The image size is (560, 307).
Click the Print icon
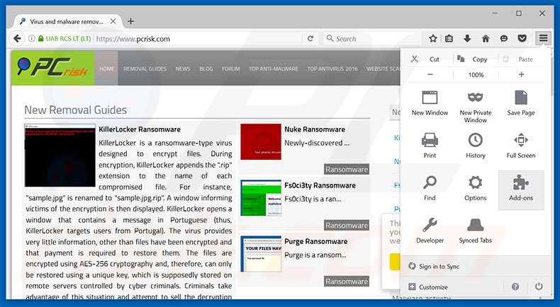pos(430,140)
